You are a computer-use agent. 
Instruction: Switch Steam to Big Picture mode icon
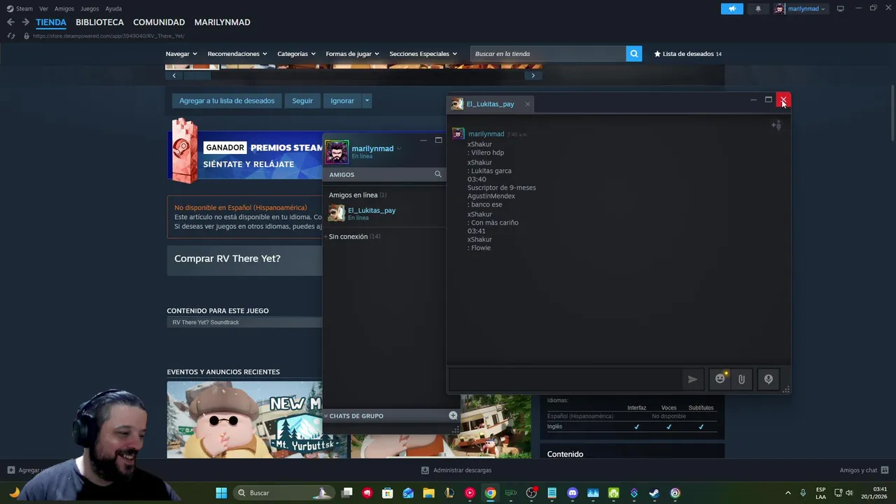click(840, 9)
